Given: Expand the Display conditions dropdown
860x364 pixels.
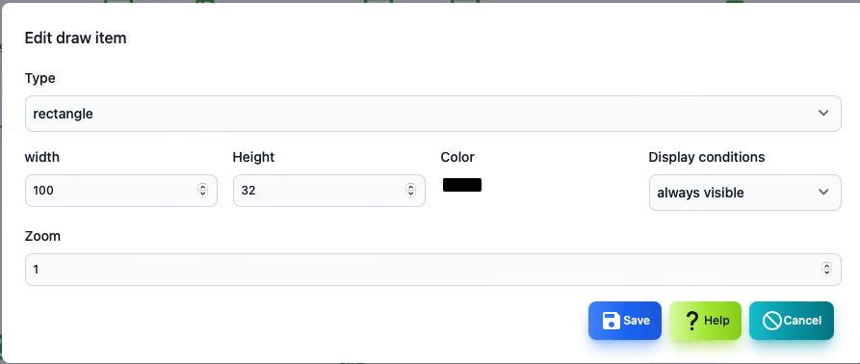Looking at the screenshot, I should (x=744, y=193).
